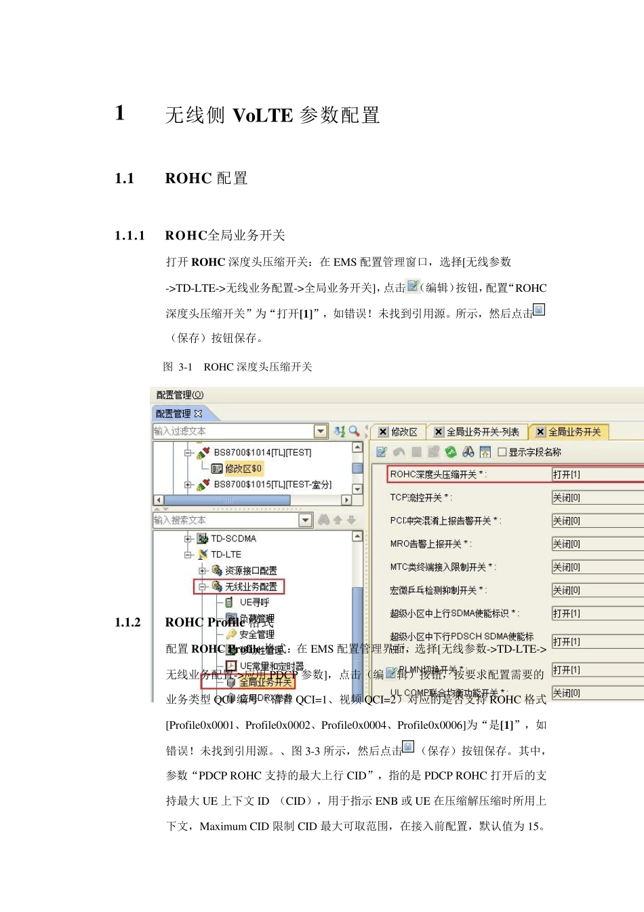This screenshot has width=644, height=912.
Task: Select BS8700$1014[TL][TEST] in the tree
Action: coord(262,453)
